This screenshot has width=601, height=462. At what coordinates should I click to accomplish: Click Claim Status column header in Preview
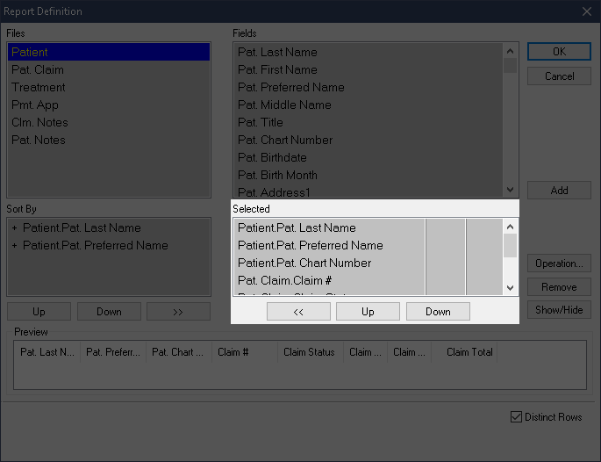(x=308, y=352)
